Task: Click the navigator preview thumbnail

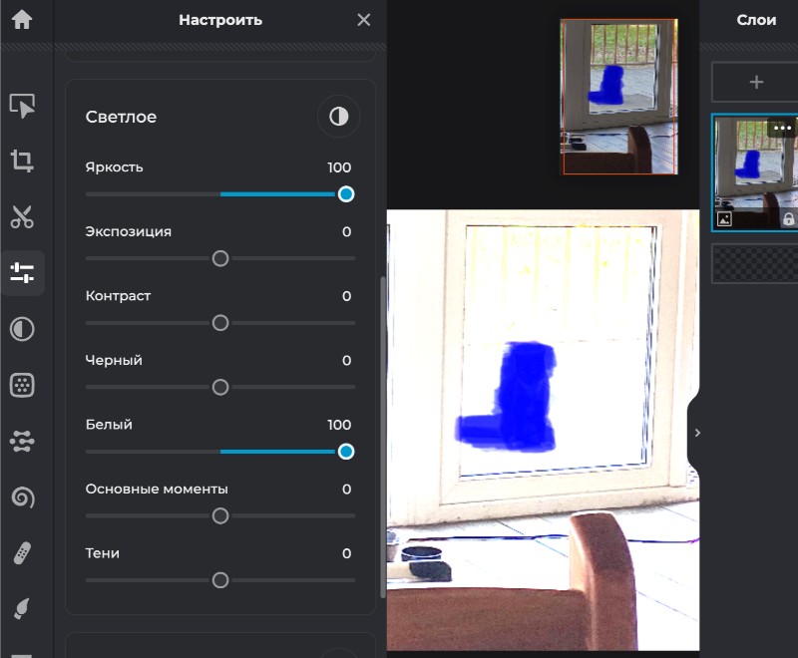Action: coord(618,97)
